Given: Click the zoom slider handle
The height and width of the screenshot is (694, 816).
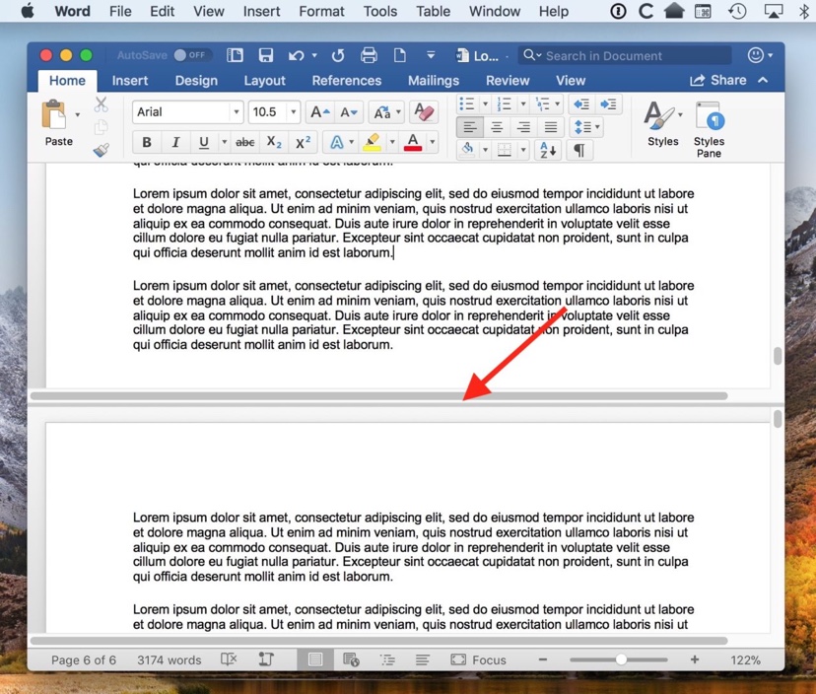Looking at the screenshot, I should [x=621, y=659].
